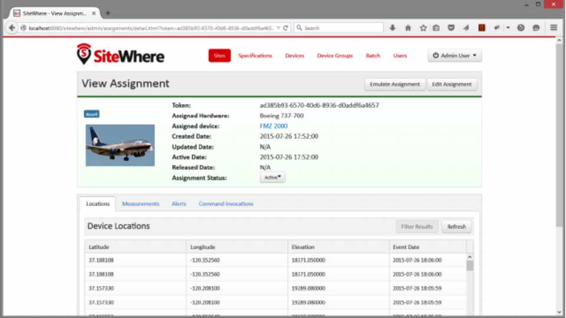The width and height of the screenshot is (566, 318).
Task: Open a new browser tab
Action: tap(108, 12)
